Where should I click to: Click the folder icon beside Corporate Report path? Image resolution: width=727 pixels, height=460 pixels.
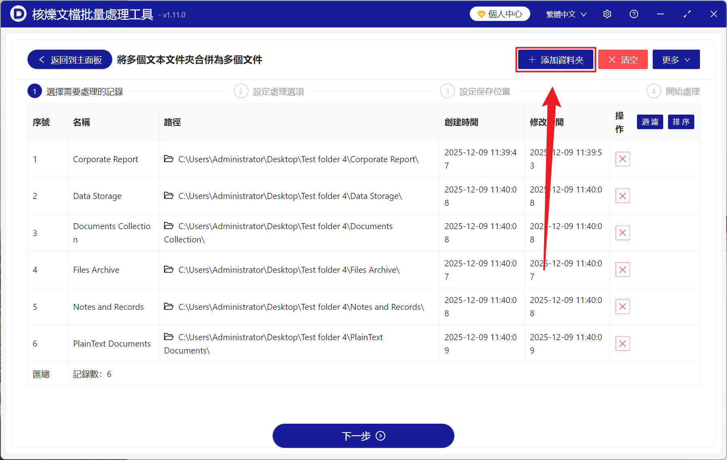(x=168, y=159)
